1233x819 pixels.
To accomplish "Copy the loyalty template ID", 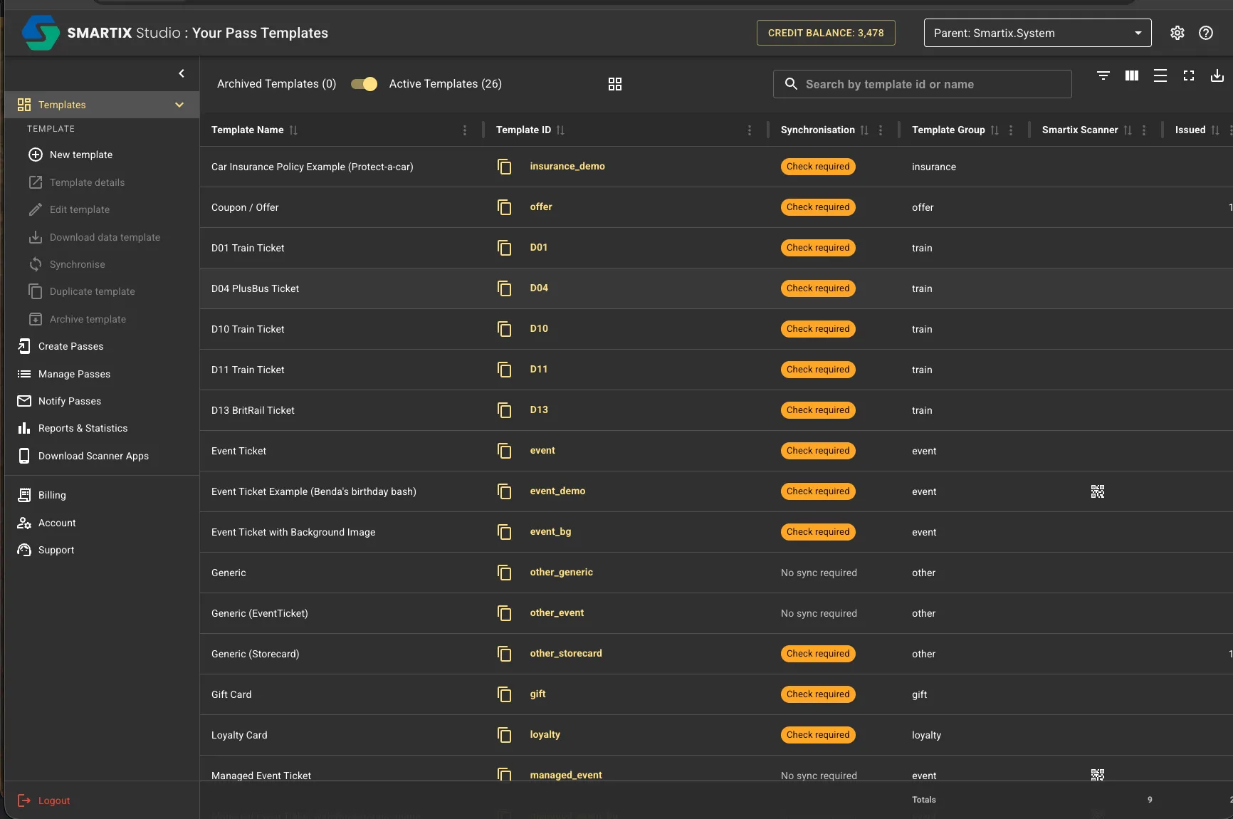I will [x=505, y=735].
